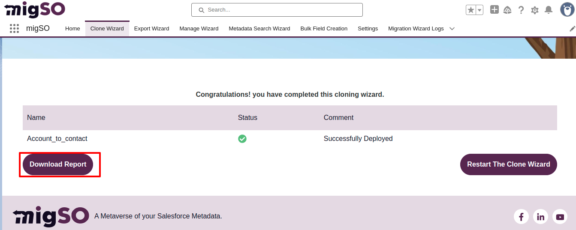Open the Help question mark icon
Image resolution: width=576 pixels, height=230 pixels.
[521, 10]
